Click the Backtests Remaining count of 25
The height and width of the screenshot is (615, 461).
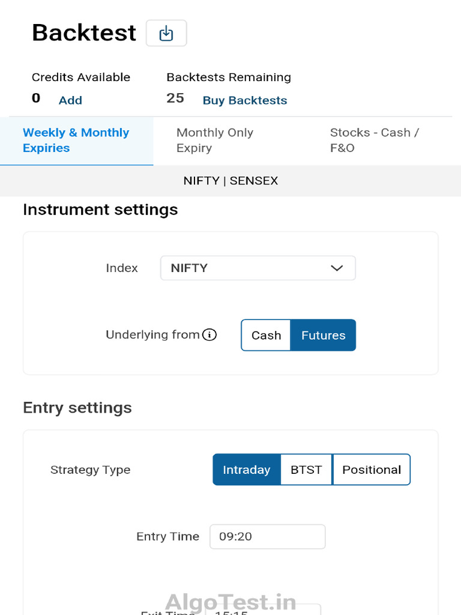click(175, 98)
